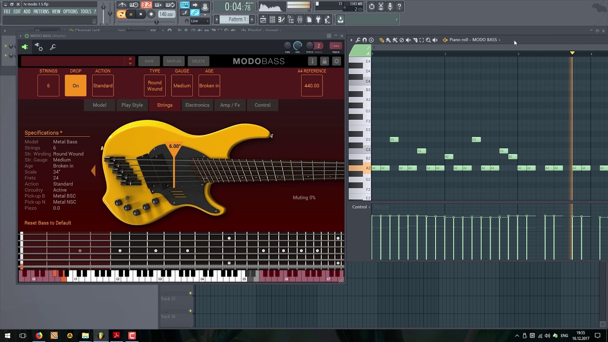Open the Channel rack toolbar icon
This screenshot has height=342, width=608.
[272, 19]
